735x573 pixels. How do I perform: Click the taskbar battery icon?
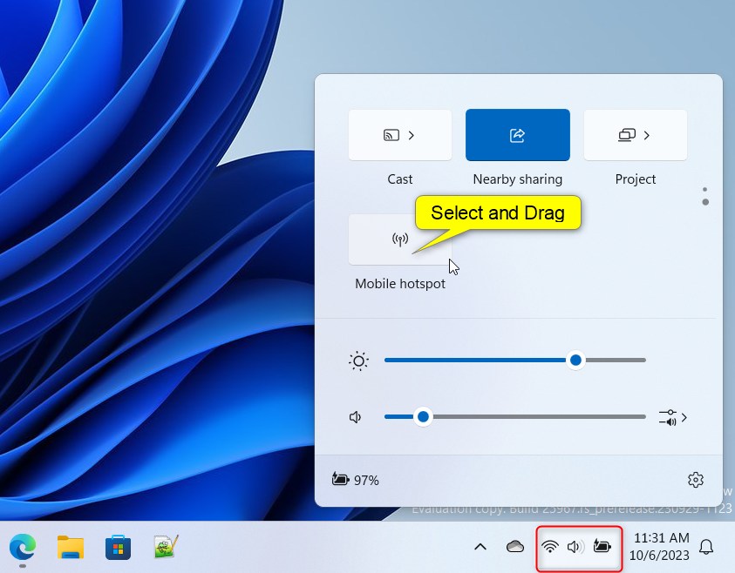(x=602, y=546)
